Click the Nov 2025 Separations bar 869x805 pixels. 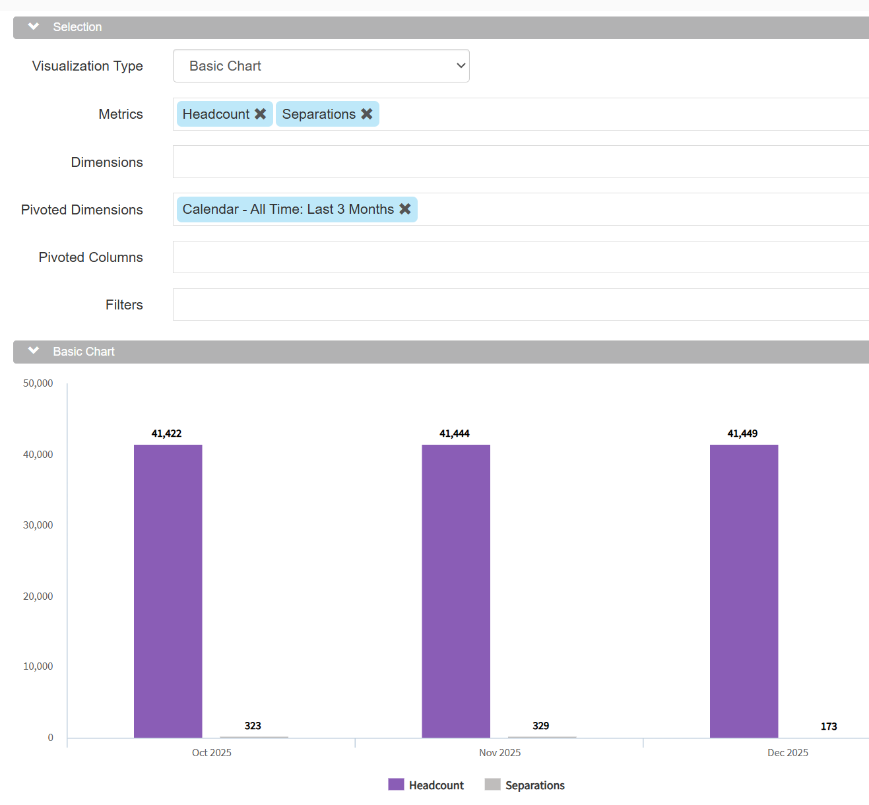point(542,737)
